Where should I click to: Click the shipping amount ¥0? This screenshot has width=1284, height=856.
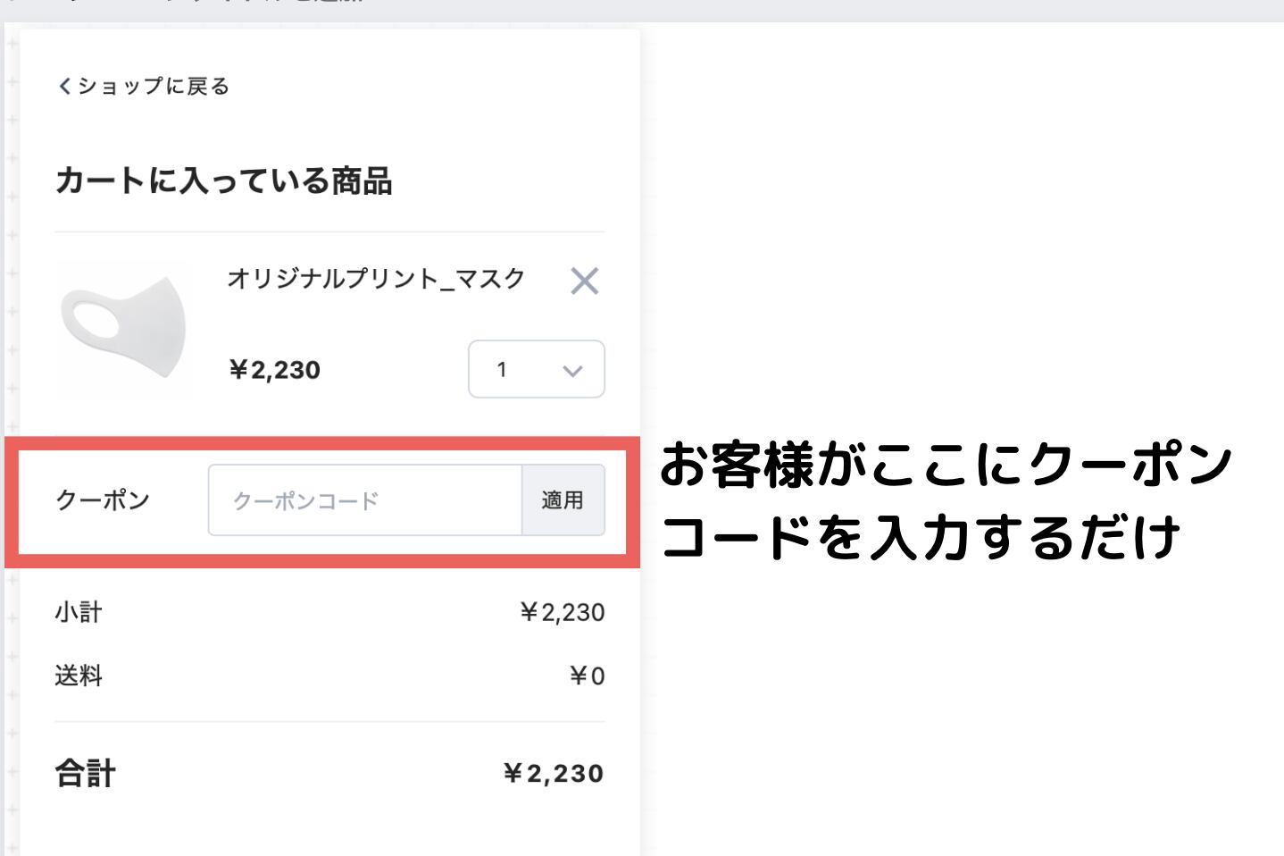(x=588, y=676)
